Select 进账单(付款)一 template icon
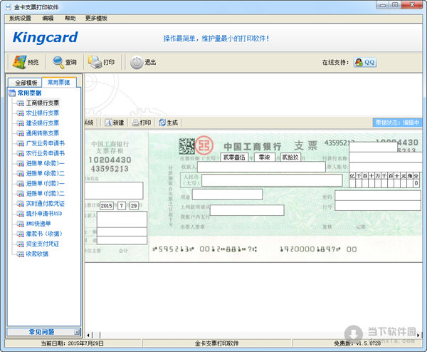Screen dimensions: 427x352 point(20,184)
